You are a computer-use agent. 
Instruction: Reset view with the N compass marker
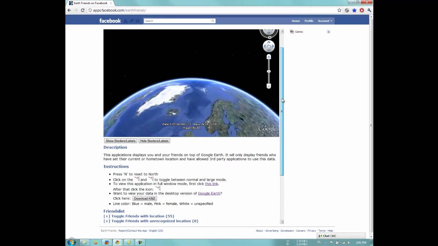(270, 37)
